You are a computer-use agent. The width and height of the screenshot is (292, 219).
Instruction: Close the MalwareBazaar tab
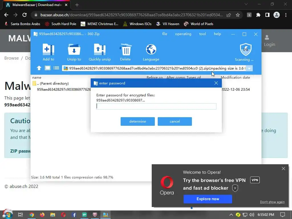[66, 5]
